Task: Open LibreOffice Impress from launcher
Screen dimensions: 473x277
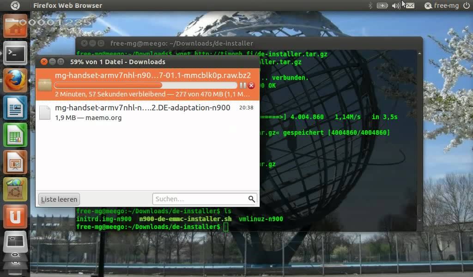Action: [15, 162]
